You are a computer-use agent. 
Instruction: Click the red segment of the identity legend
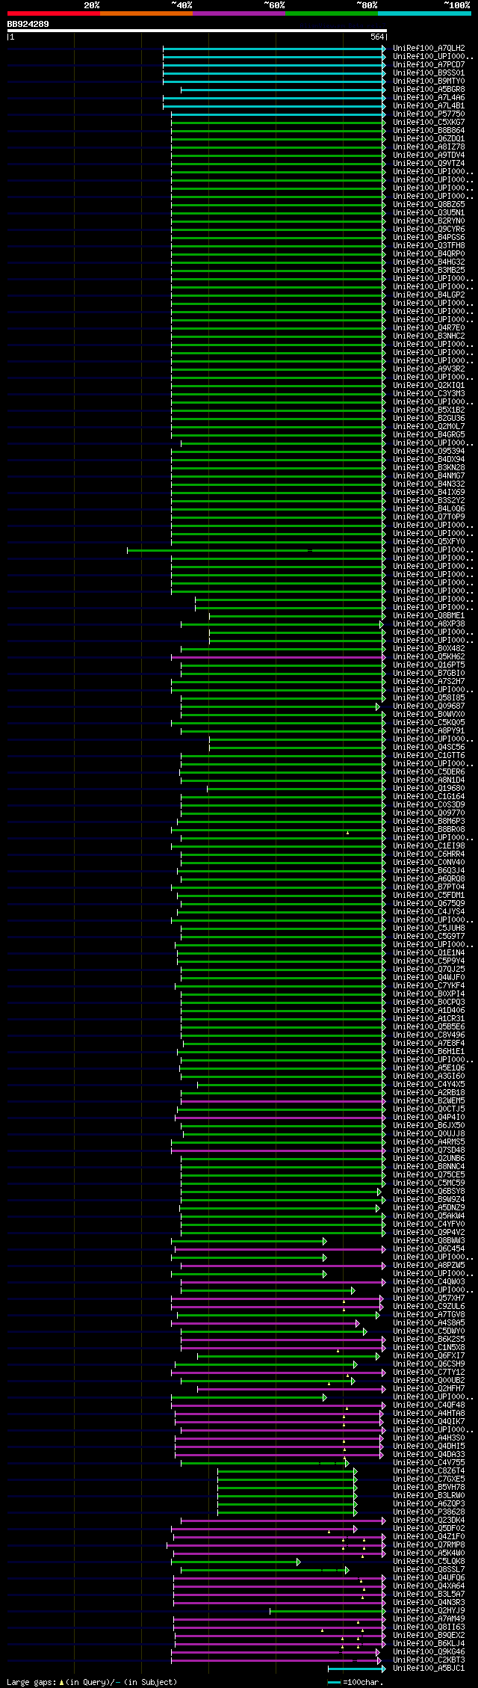pos(54,13)
